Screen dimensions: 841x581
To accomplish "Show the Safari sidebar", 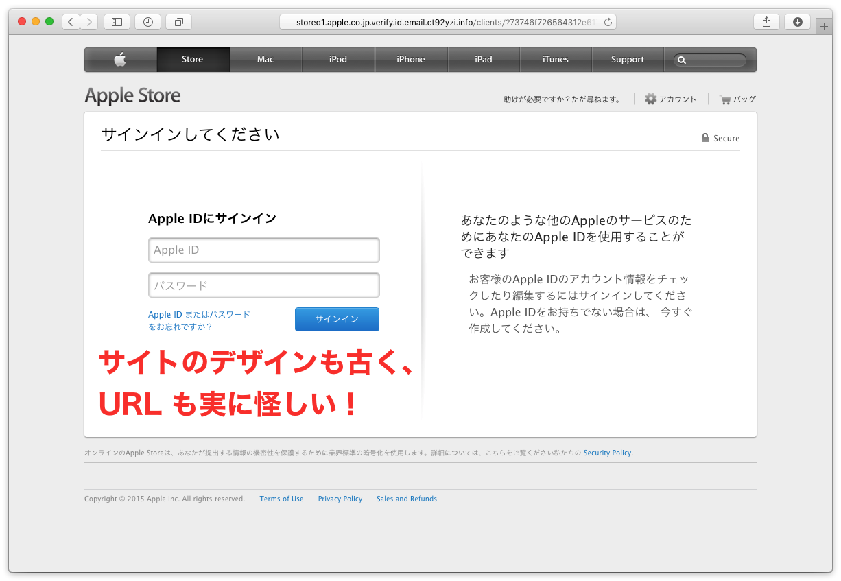I will pyautogui.click(x=117, y=22).
